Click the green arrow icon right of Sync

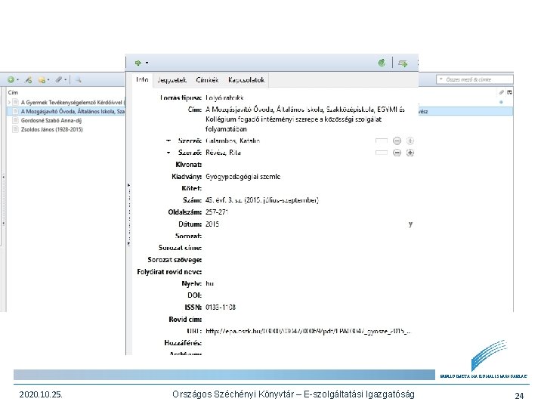[403, 63]
